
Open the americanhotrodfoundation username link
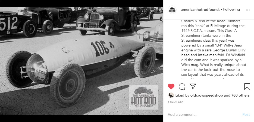[x=200, y=9]
